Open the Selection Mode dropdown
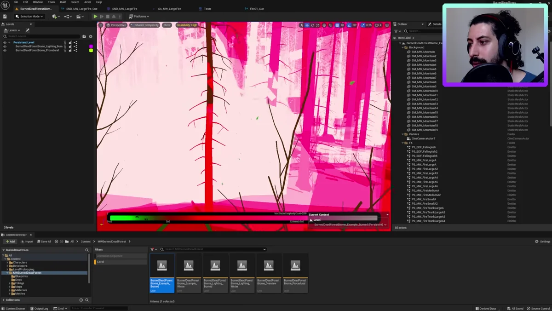 (30, 17)
